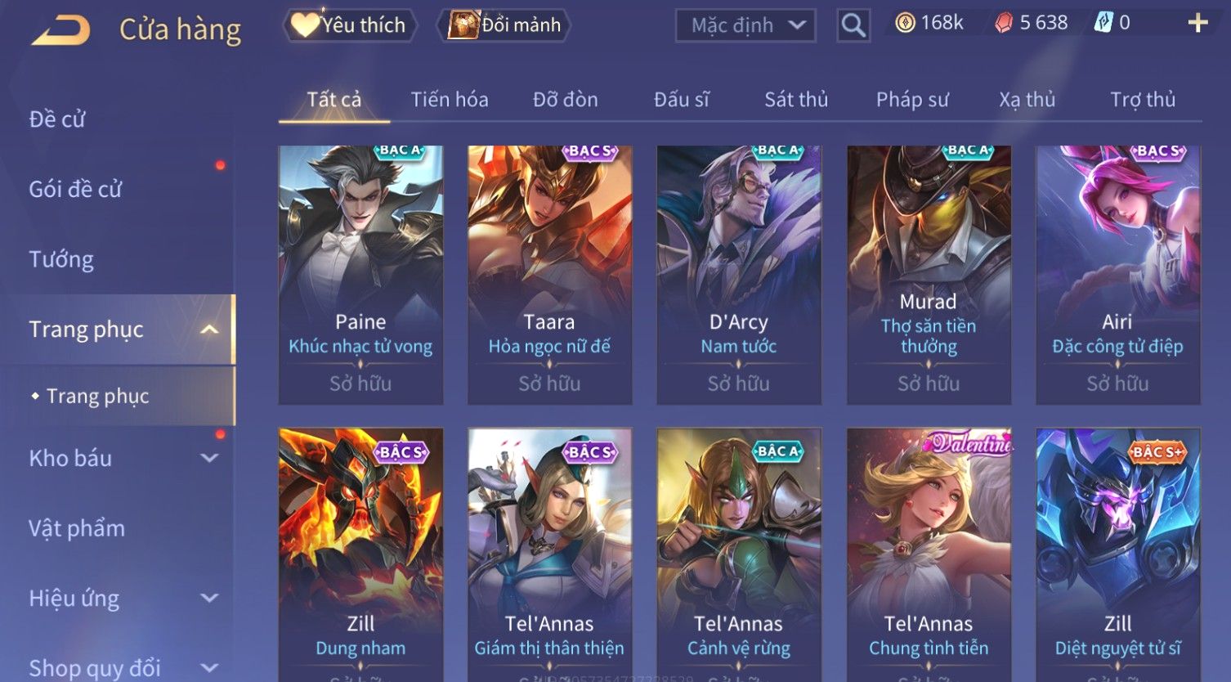Go to Gói đề cử sidebar item
Image resolution: width=1231 pixels, height=682 pixels.
(75, 190)
